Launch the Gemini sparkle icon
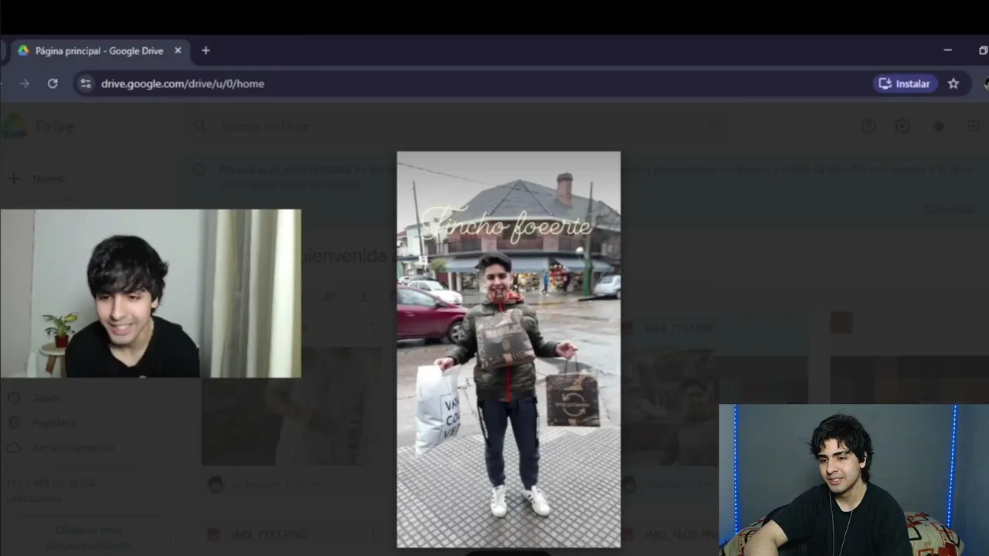 click(x=938, y=127)
